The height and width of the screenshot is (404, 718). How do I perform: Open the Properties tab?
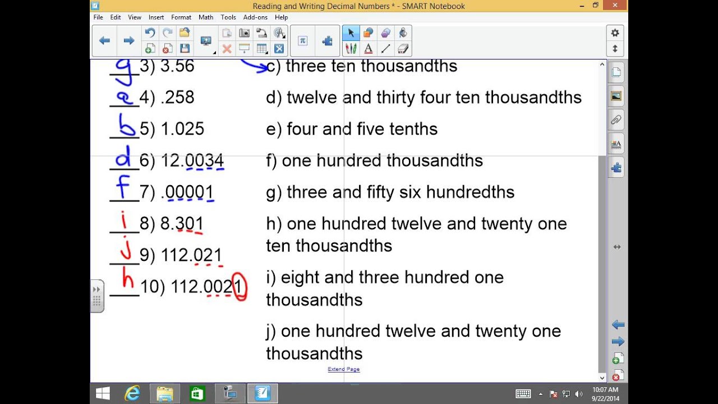(616, 144)
